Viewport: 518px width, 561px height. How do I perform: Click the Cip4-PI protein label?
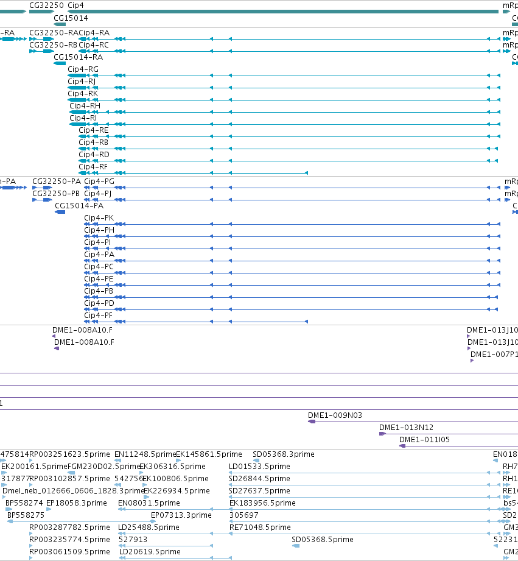pyautogui.click(x=97, y=242)
